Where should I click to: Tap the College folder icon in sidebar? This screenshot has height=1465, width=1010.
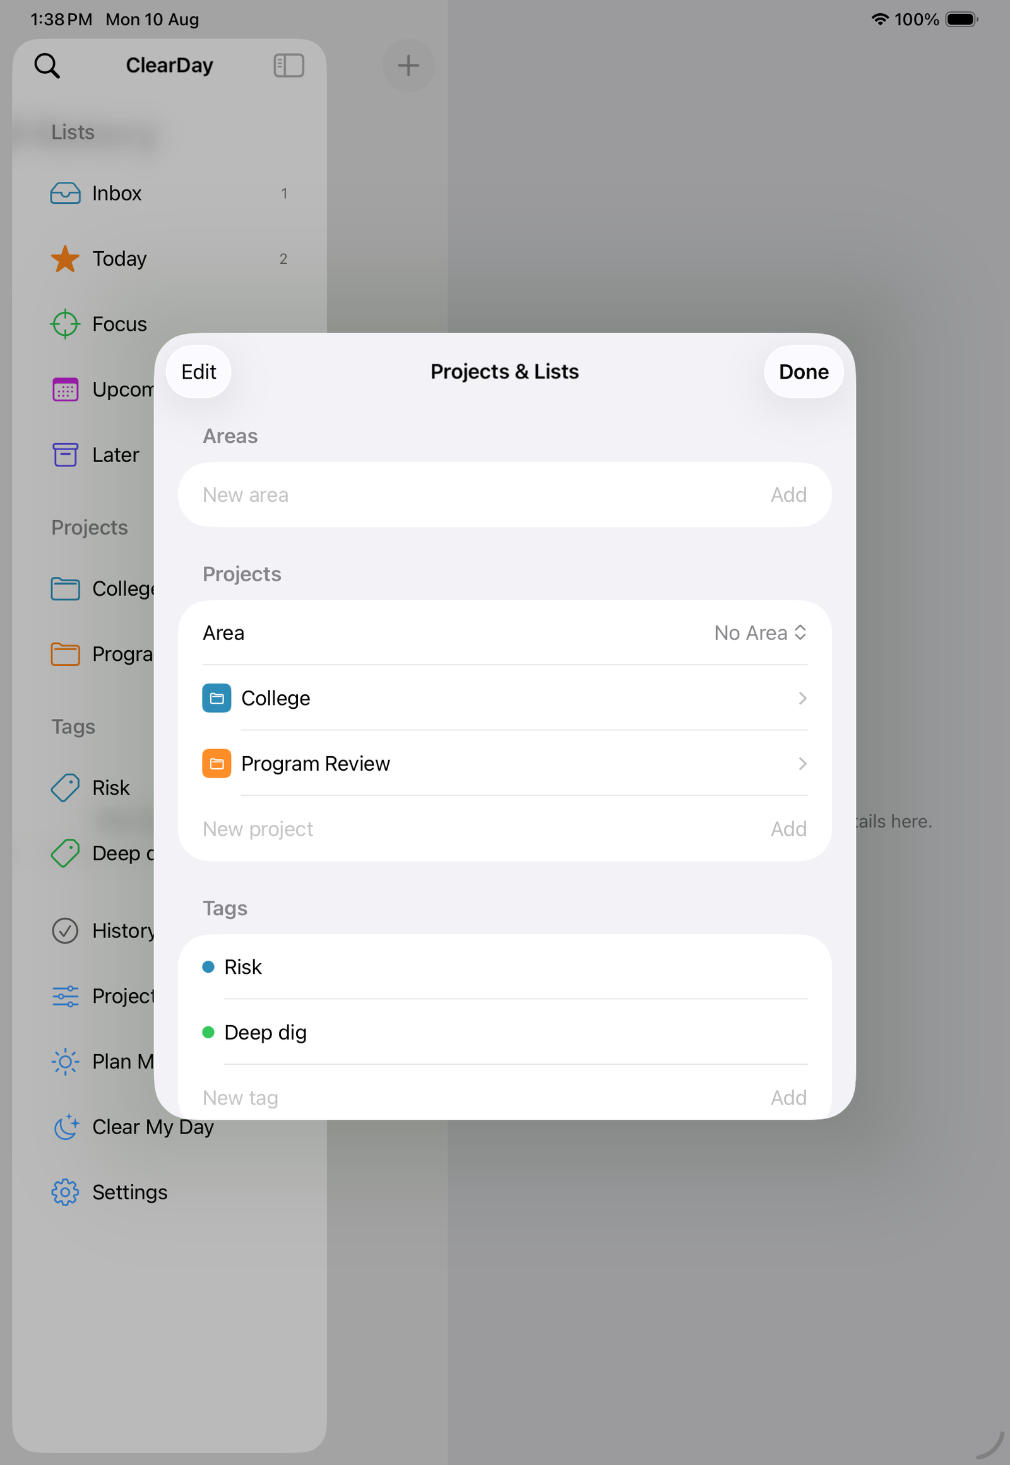pyautogui.click(x=65, y=588)
